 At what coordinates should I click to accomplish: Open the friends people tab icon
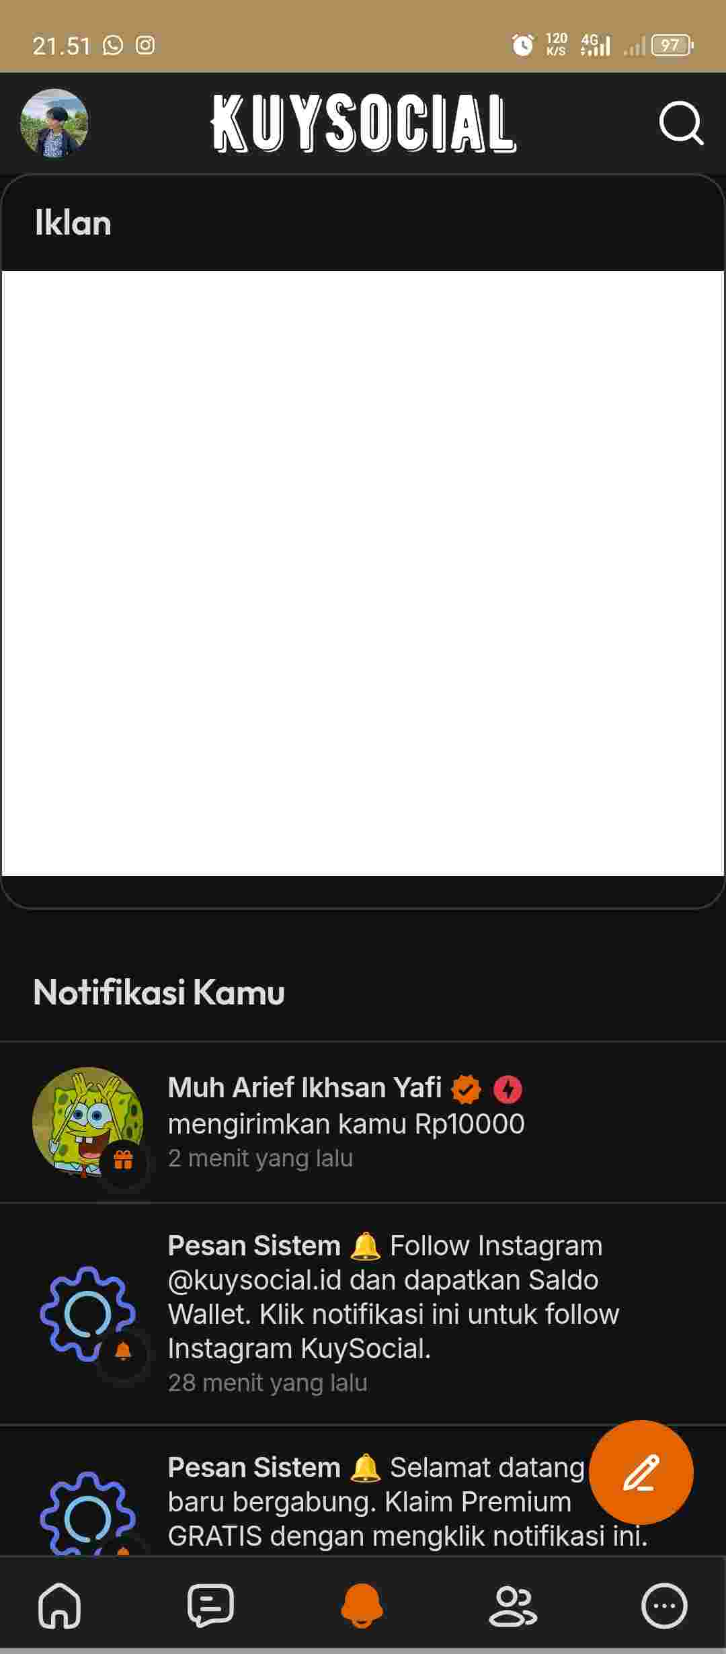pos(513,1606)
